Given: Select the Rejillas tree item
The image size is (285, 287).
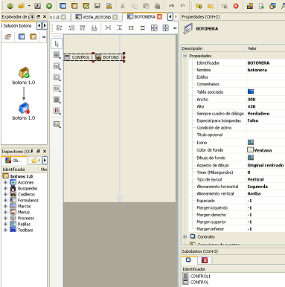Looking at the screenshot, I should click(24, 224).
